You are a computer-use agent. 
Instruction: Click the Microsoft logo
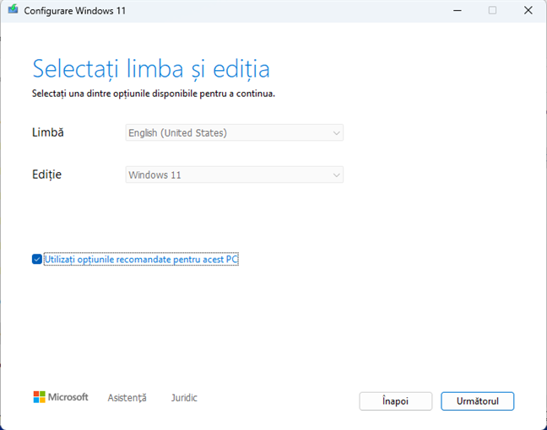61,397
